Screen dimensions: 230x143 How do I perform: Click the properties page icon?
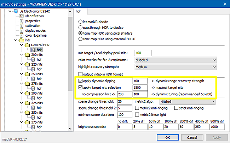click(x=22, y=21)
